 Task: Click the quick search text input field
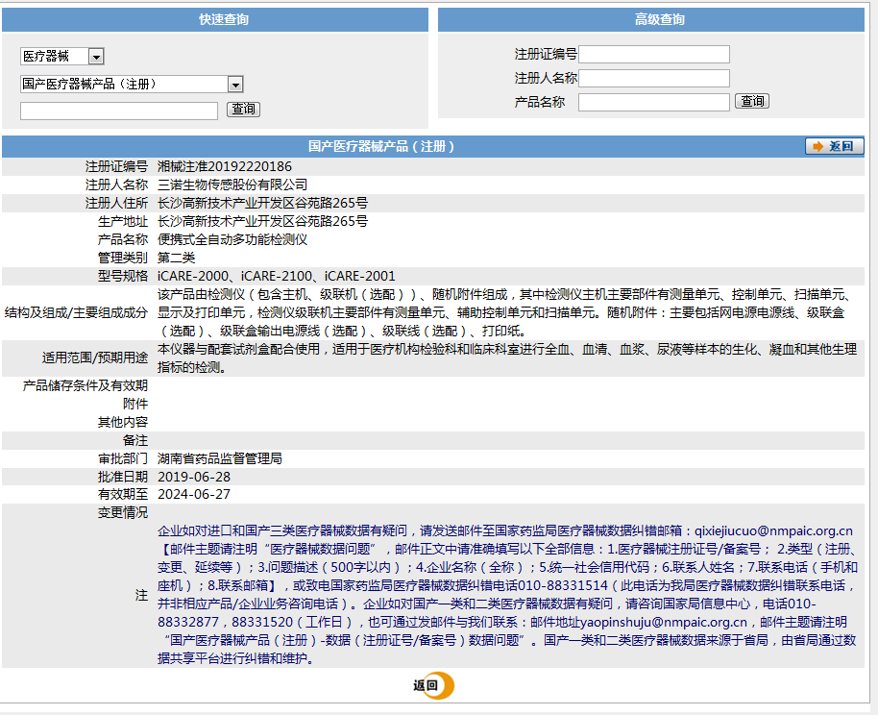coord(119,111)
